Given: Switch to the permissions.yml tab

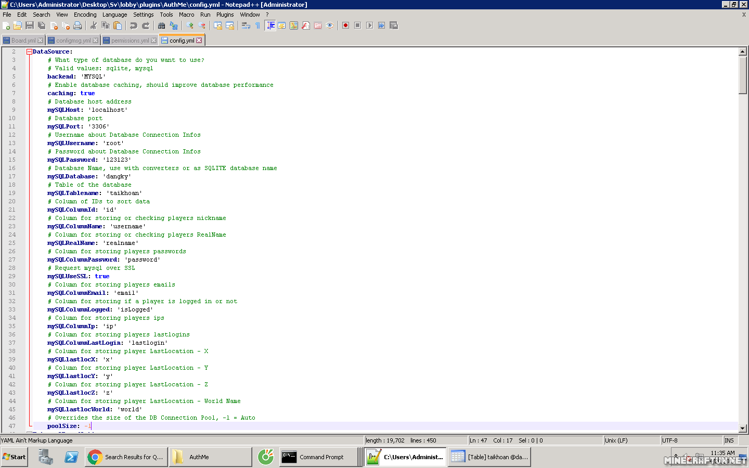Looking at the screenshot, I should [130, 41].
